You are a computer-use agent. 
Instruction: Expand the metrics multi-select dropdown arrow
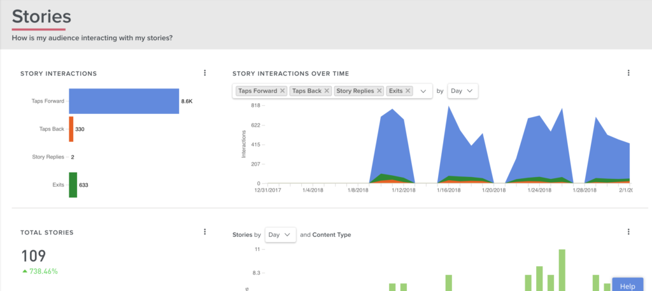click(423, 91)
